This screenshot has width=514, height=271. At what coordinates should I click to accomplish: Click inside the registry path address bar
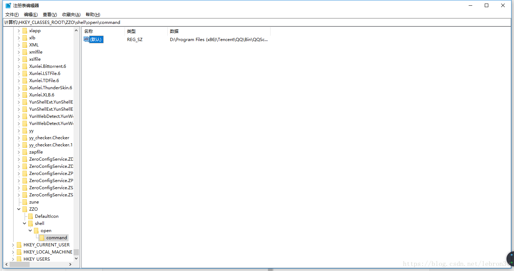tap(143, 22)
